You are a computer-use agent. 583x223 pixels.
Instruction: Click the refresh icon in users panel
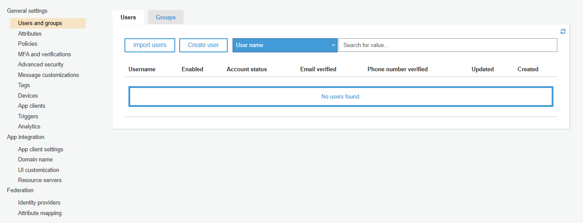(563, 32)
